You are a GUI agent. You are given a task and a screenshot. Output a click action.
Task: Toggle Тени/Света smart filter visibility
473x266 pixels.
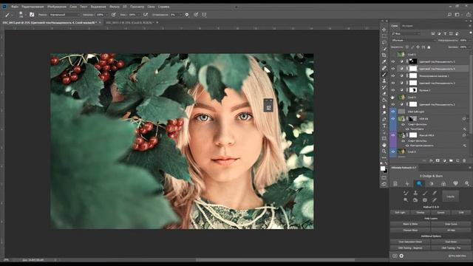point(407,129)
